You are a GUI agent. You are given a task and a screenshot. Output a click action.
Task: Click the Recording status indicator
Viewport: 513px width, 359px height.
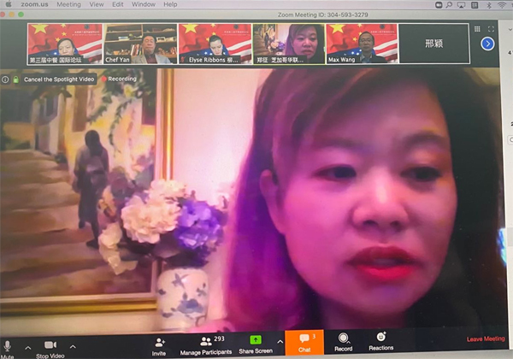(x=119, y=79)
